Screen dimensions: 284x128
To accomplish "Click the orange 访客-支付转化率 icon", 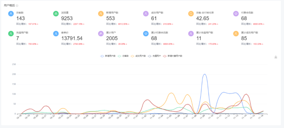I will (191, 14).
